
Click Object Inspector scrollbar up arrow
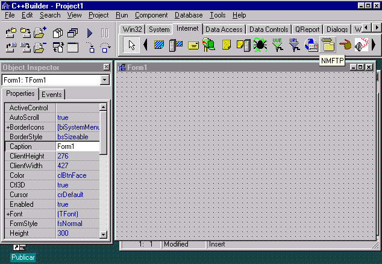coord(103,107)
